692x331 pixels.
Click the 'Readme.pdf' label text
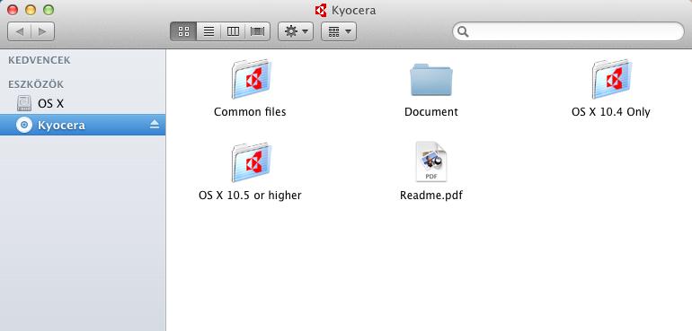click(431, 196)
